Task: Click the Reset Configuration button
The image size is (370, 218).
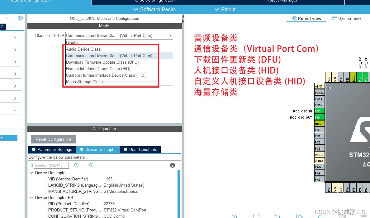Action: (x=53, y=139)
